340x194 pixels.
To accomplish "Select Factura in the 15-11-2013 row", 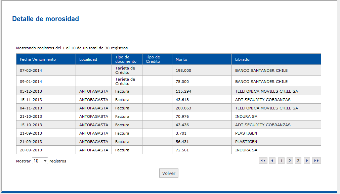I will tap(122, 100).
